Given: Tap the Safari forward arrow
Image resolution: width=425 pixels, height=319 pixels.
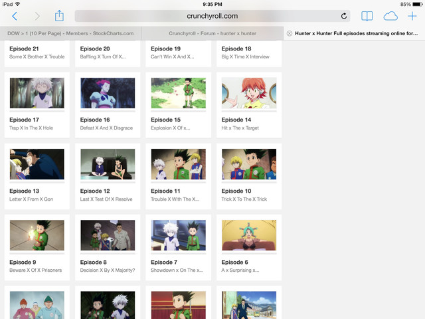Looking at the screenshot, I should (x=37, y=16).
